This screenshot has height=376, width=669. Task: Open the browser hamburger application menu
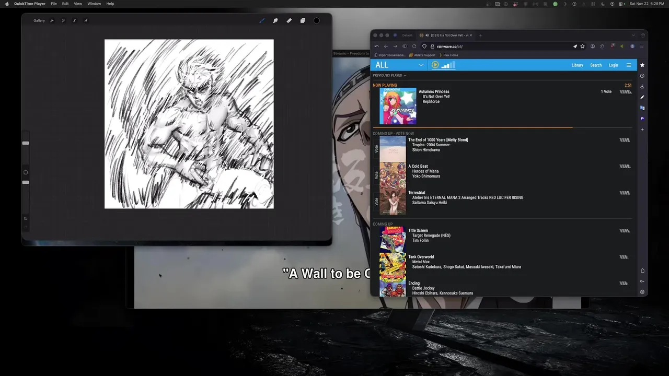click(642, 46)
